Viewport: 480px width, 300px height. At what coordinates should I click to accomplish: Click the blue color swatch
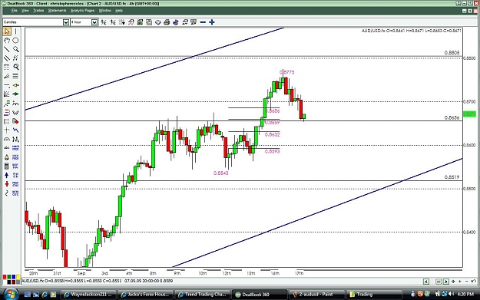(14, 277)
